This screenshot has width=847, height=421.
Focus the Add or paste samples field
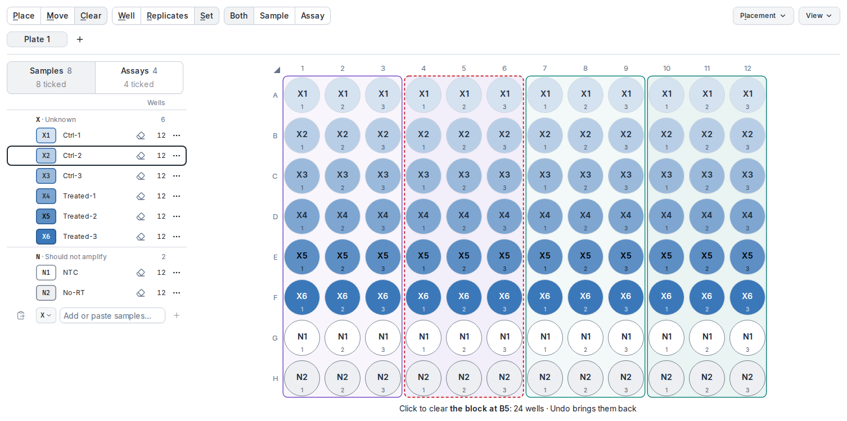click(x=112, y=315)
